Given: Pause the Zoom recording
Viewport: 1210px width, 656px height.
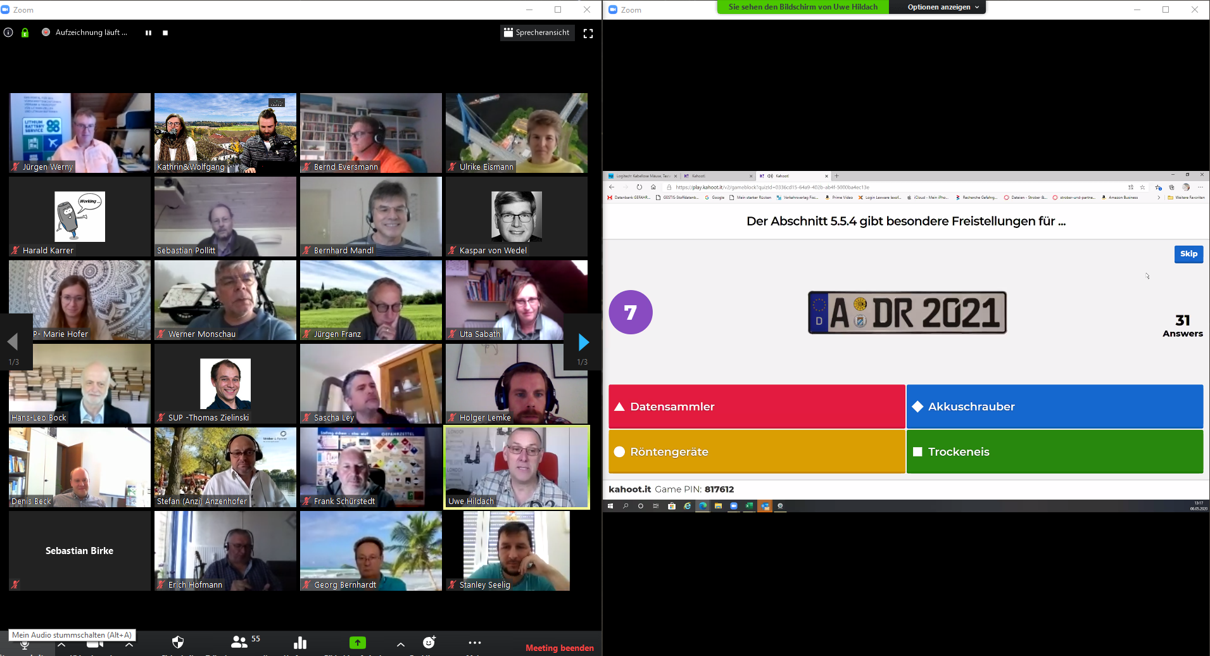Looking at the screenshot, I should tap(148, 33).
